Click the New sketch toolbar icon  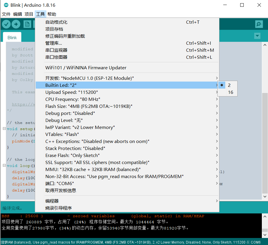[x=27, y=24]
